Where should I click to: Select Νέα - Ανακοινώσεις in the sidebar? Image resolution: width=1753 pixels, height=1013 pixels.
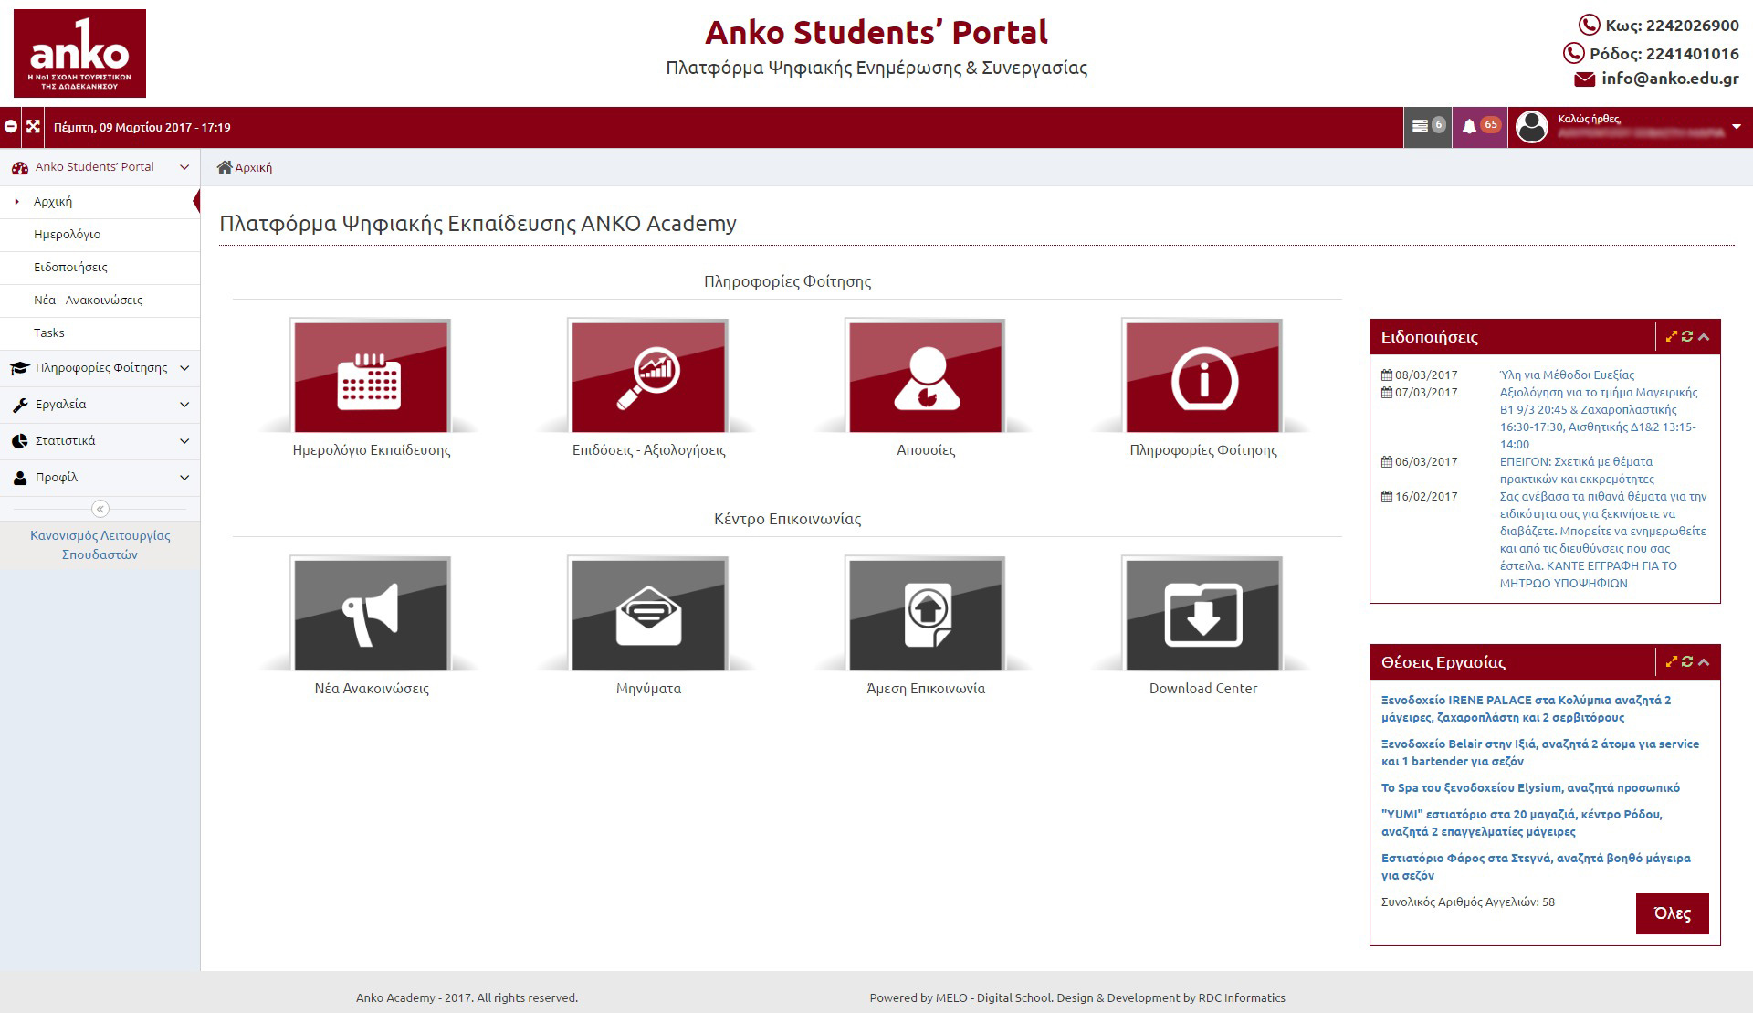(88, 301)
